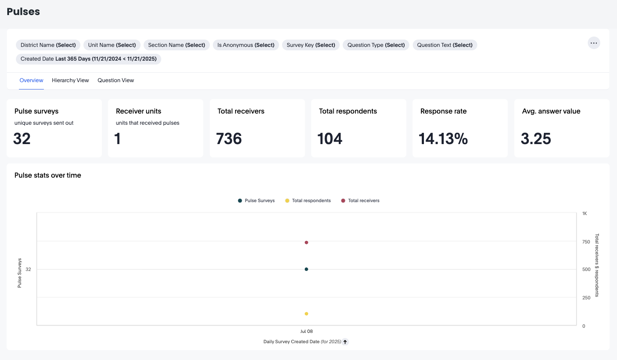The height and width of the screenshot is (360, 617).
Task: Select the Overview tab
Action: [31, 80]
